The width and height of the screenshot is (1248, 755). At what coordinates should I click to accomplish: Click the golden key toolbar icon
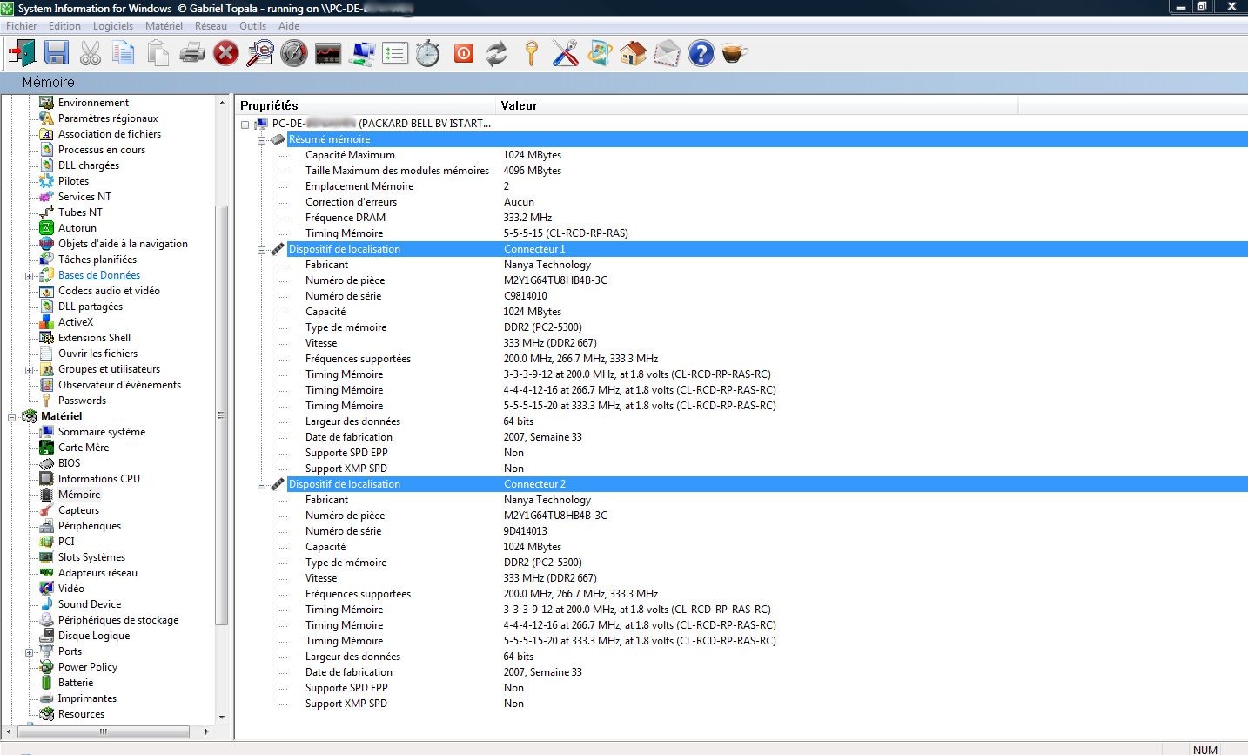pos(531,54)
